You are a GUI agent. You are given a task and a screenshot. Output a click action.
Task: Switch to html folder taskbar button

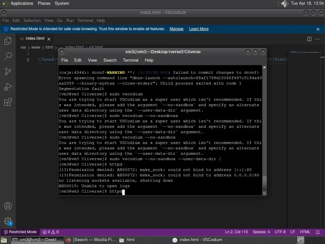tap(127, 240)
